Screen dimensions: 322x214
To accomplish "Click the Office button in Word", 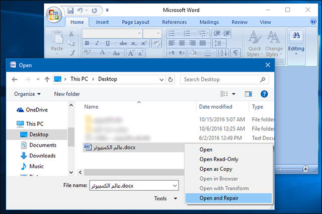I will coord(54,15).
